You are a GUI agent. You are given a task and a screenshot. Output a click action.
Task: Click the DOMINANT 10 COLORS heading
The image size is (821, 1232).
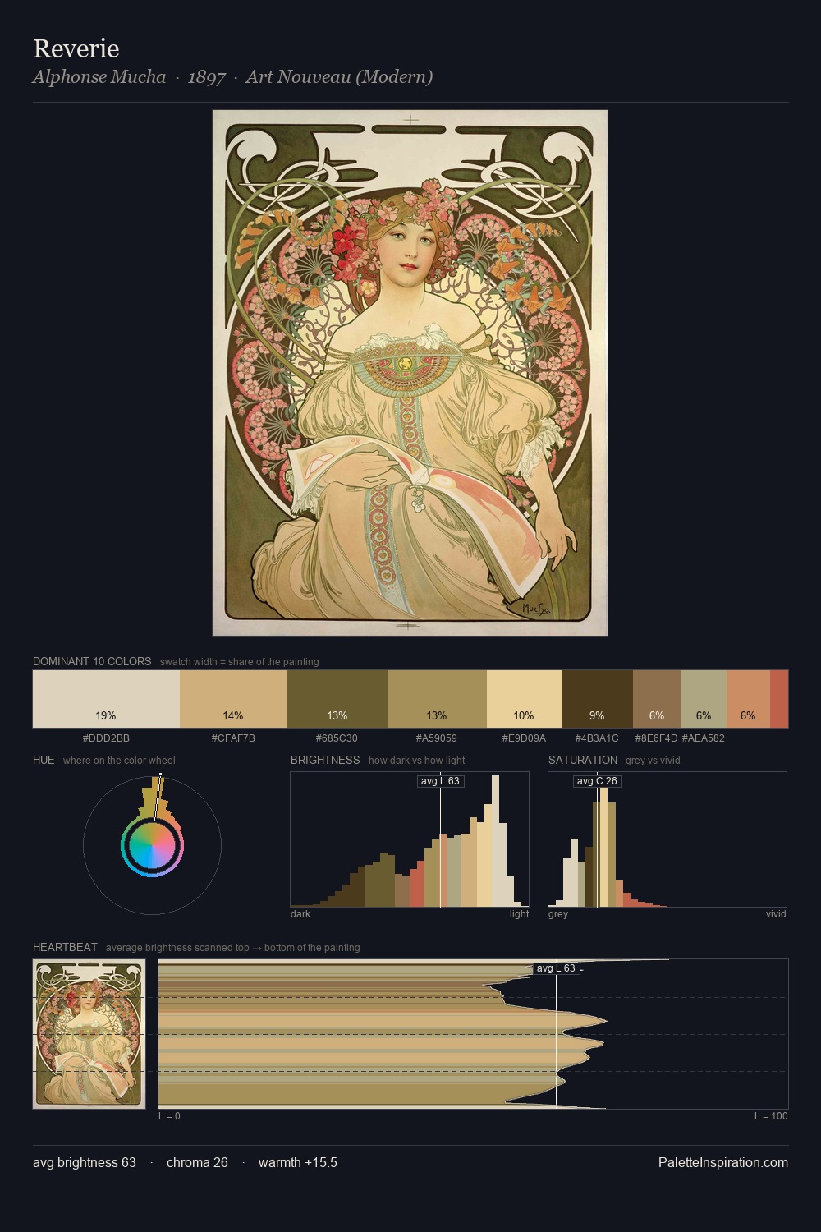(92, 661)
